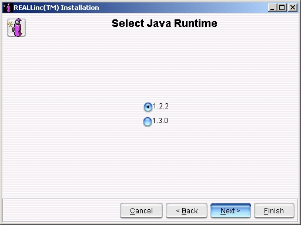
Task: Maximize the REALLinc Installation window
Action: 282,8
